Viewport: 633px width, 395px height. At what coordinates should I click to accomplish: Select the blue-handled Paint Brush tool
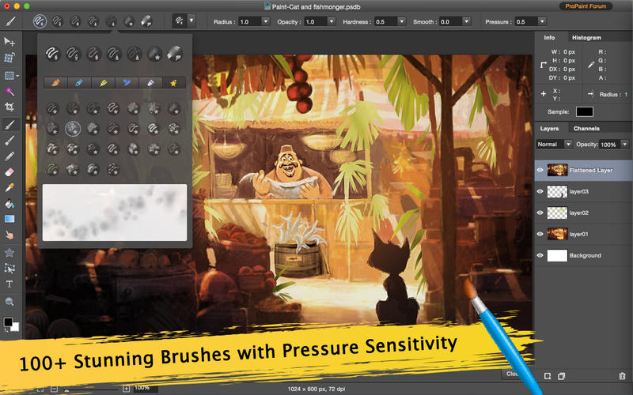[x=9, y=140]
